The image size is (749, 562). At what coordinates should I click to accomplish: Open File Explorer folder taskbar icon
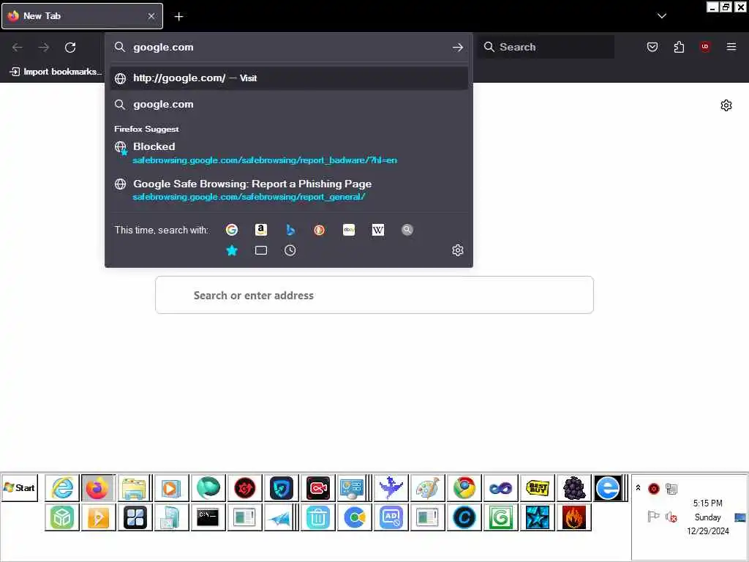pyautogui.click(x=135, y=488)
